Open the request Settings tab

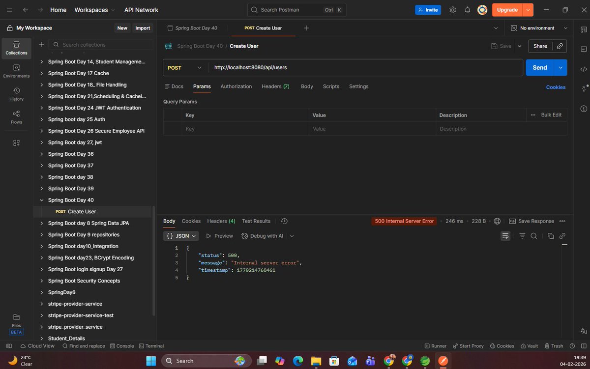358,86
